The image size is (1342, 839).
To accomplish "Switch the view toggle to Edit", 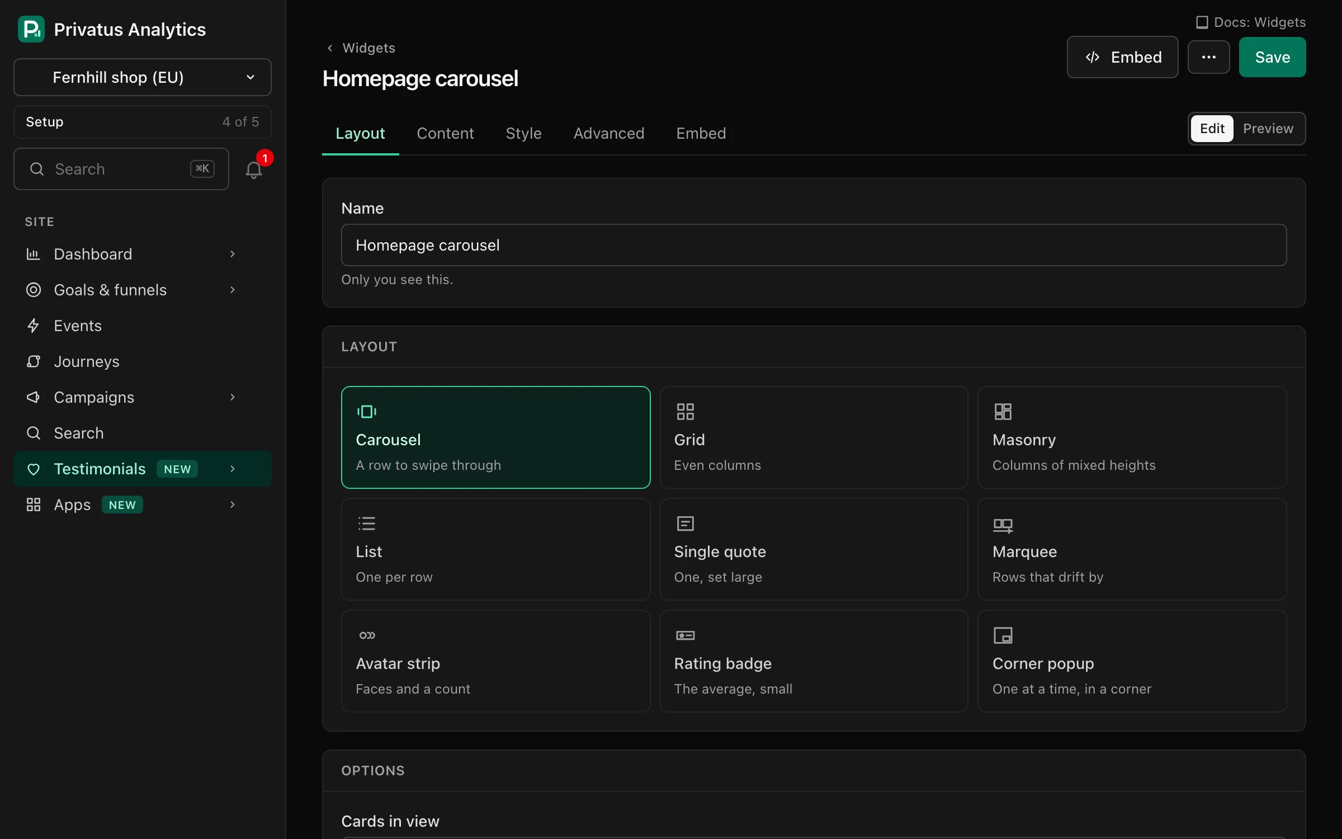I will point(1212,129).
